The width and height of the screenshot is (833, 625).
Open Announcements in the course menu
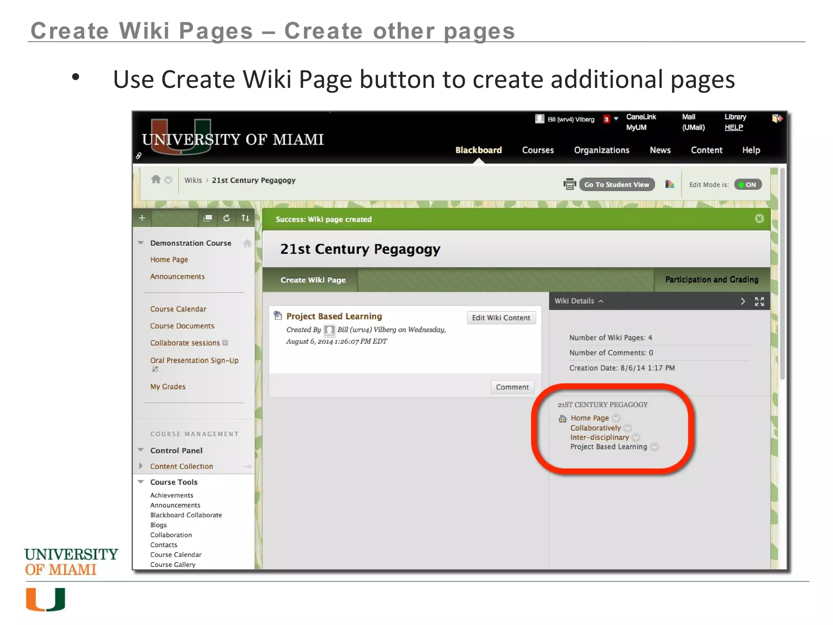(x=177, y=277)
